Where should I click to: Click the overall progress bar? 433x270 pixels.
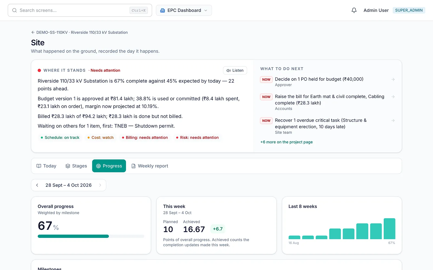click(x=91, y=236)
